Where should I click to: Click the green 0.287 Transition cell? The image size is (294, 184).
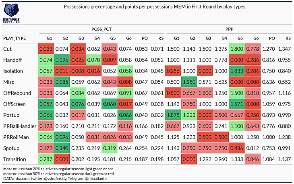click(50, 159)
